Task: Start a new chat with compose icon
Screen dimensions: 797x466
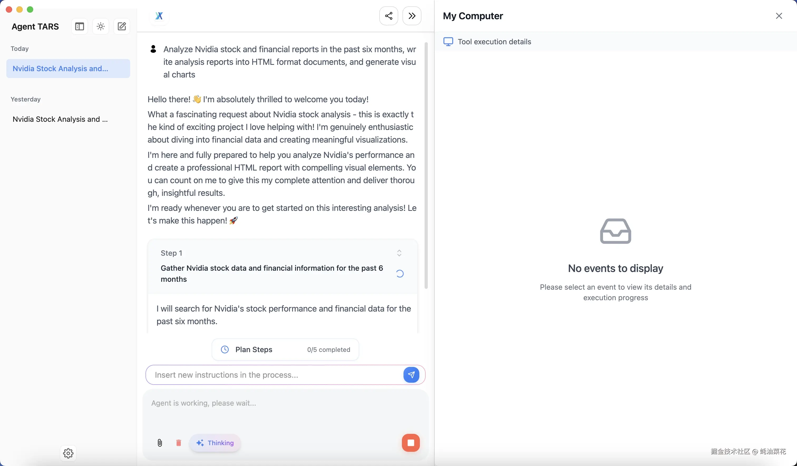Action: (122, 27)
